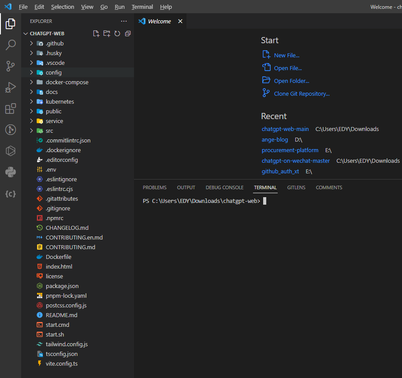Open recent project chatgpt-on-wechat-master

296,161
